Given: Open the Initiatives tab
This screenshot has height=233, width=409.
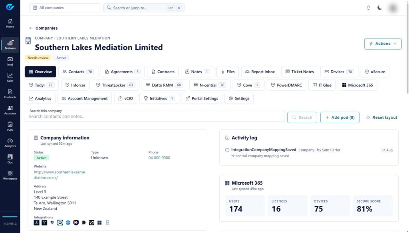Looking at the screenshot, I should (159, 98).
